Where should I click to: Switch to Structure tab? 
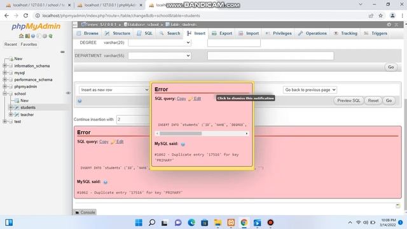[x=117, y=33]
